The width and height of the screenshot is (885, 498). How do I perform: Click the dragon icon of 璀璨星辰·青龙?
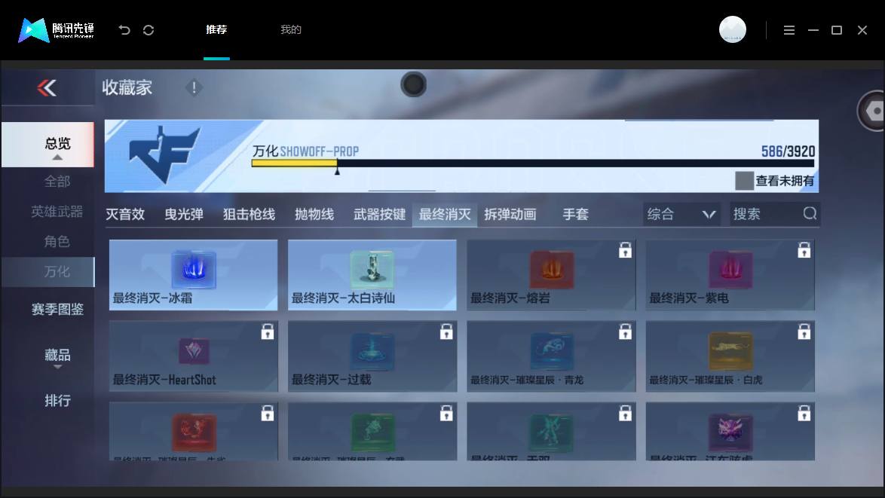click(x=552, y=351)
